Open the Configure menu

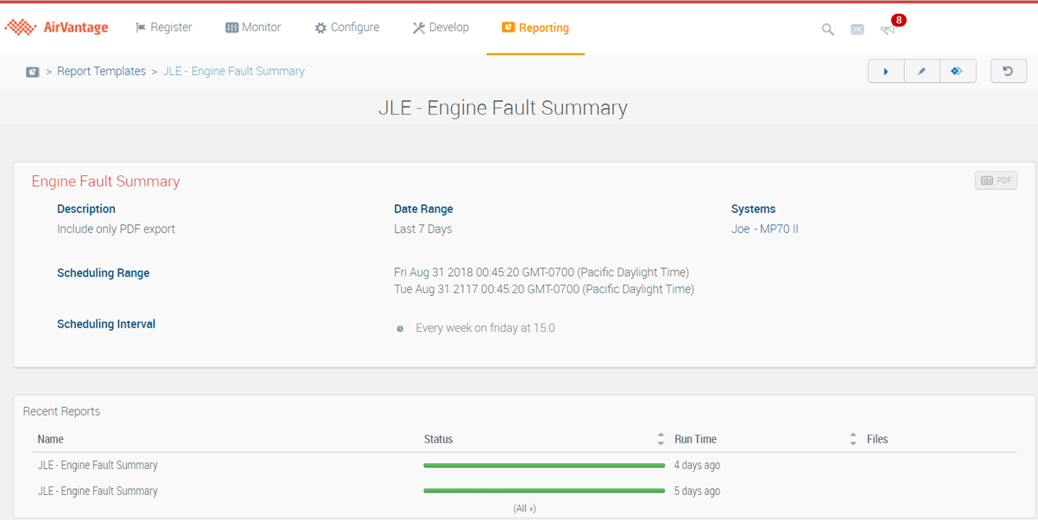click(346, 28)
